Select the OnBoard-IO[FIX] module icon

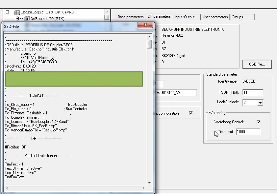(x=27, y=18)
